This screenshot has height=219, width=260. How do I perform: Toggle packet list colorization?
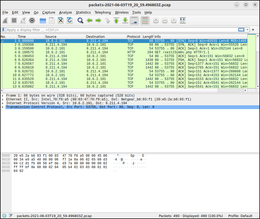click(x=145, y=20)
